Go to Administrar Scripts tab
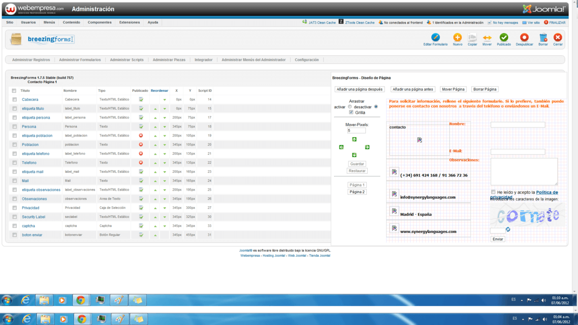The image size is (578, 325). tap(127, 60)
